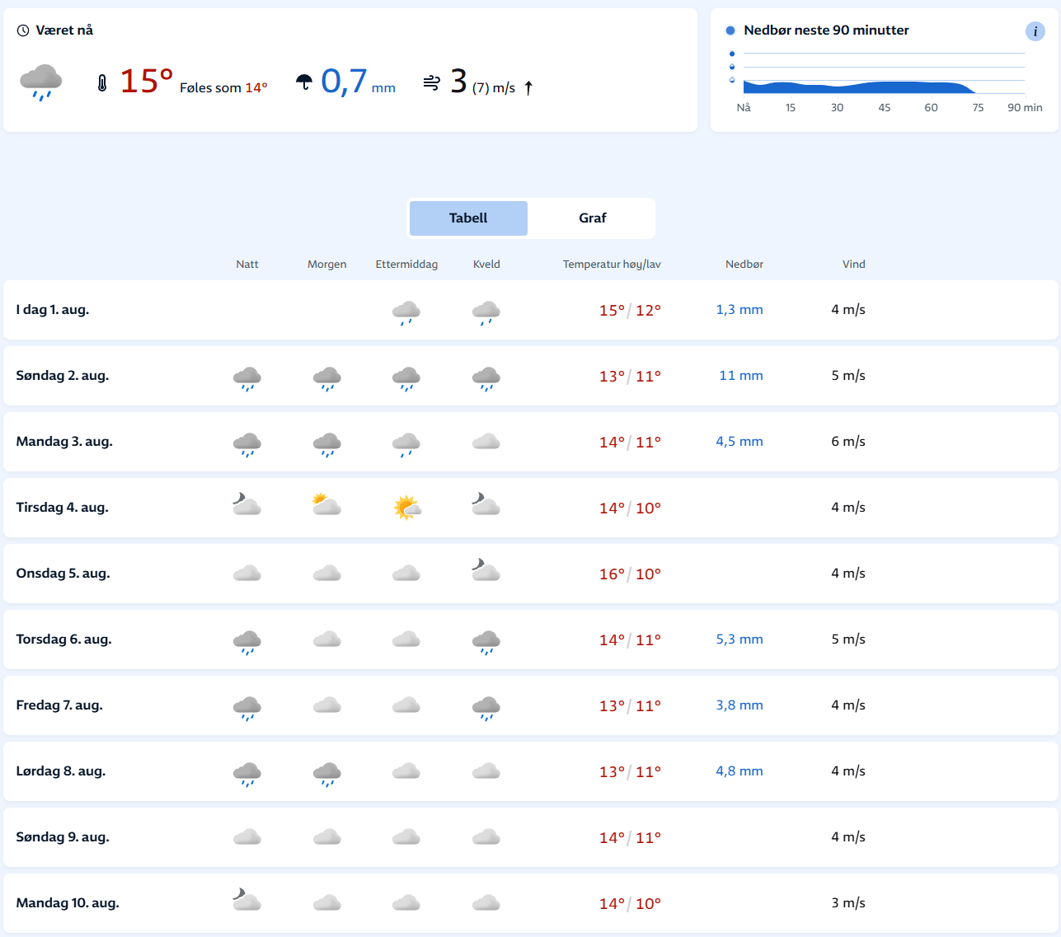
Task: Open the I dag 1. aug. forecast row
Action: click(530, 310)
